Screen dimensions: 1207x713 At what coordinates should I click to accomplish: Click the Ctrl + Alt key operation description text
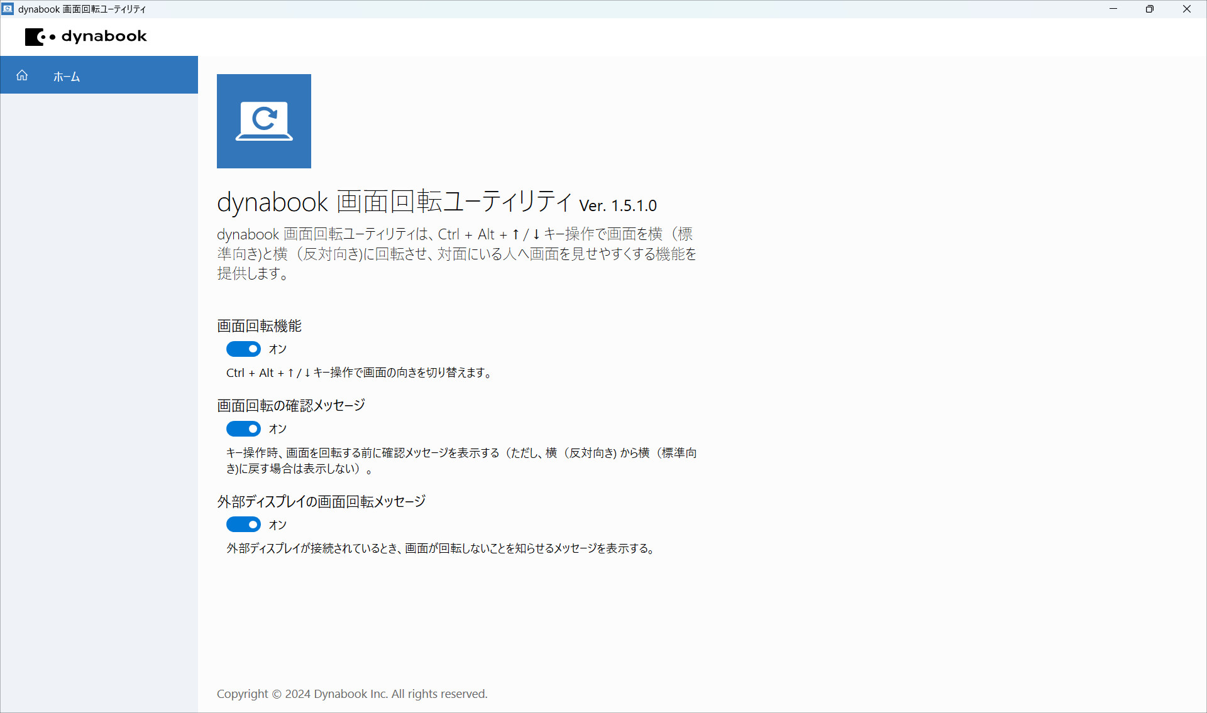(360, 372)
